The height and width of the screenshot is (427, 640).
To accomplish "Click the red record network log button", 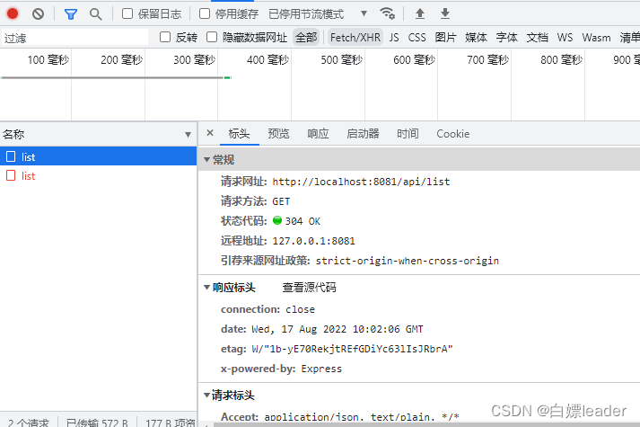I will pos(13,13).
